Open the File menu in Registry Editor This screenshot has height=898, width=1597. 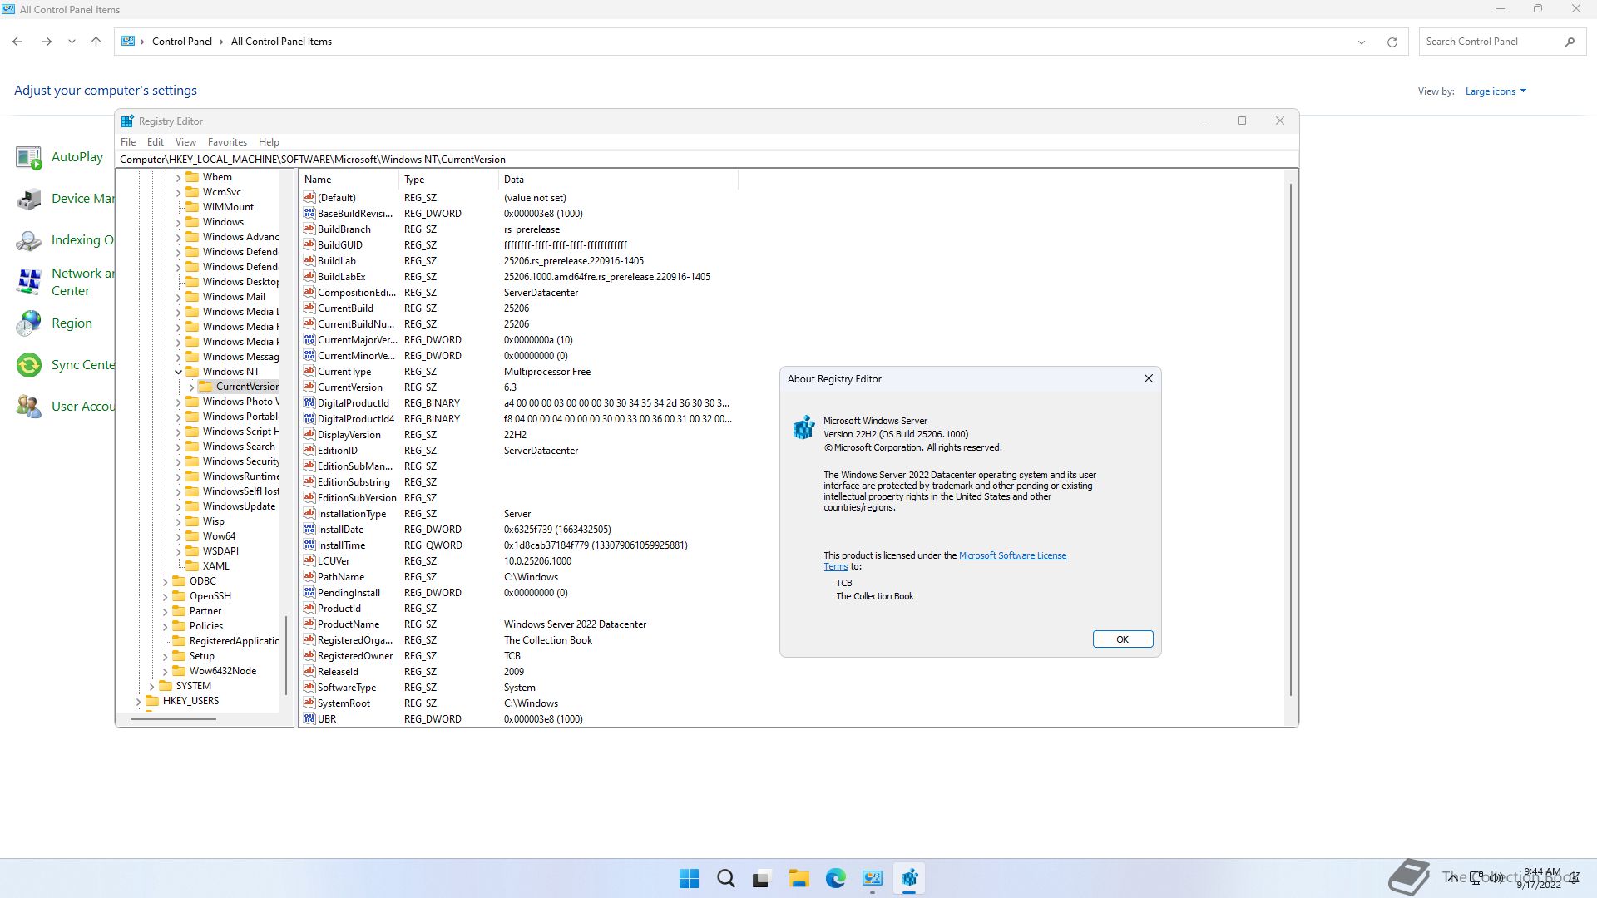pyautogui.click(x=128, y=142)
